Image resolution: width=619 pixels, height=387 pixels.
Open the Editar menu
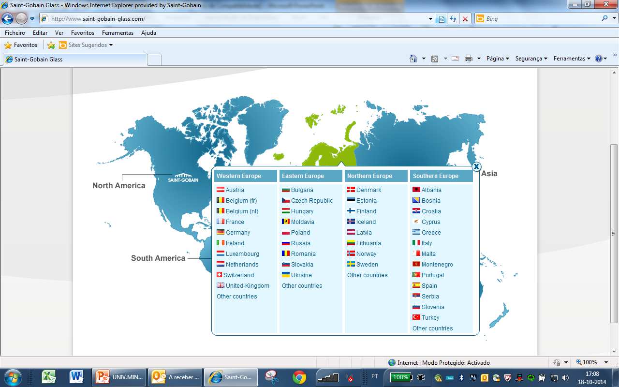[40, 33]
